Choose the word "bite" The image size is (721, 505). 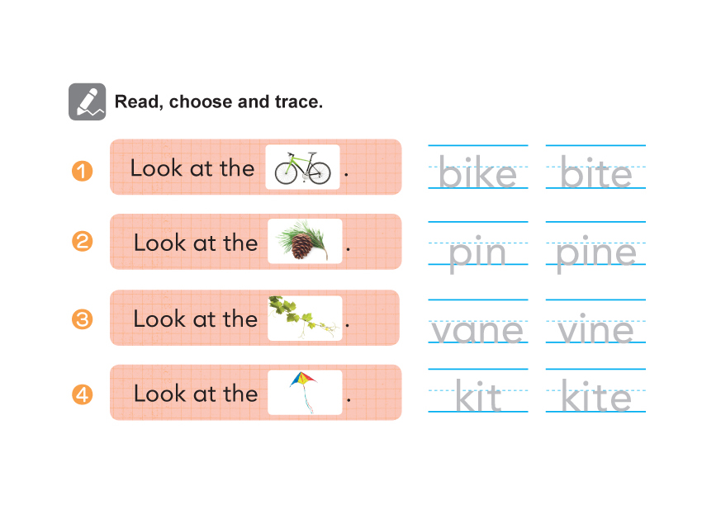click(x=595, y=174)
